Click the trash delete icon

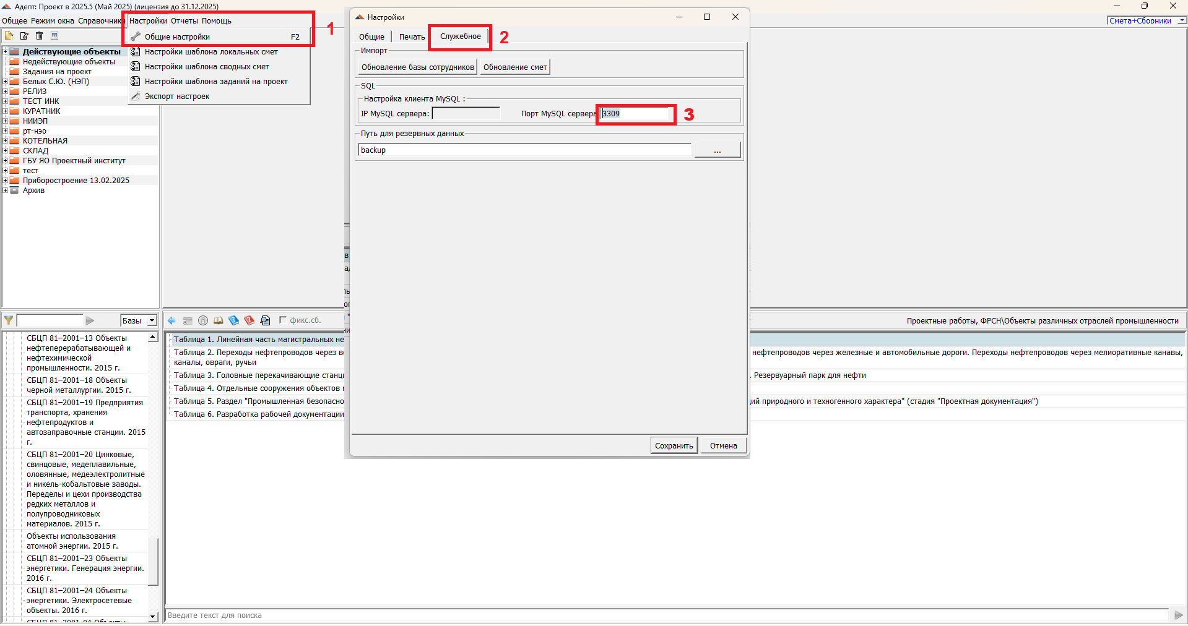40,36
